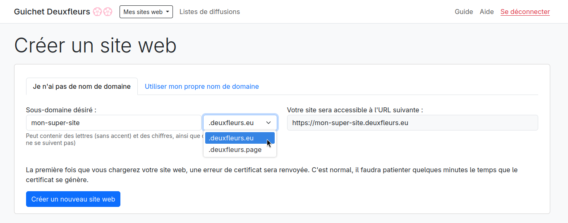568x223 pixels.
Task: Click the first pink flower icon
Action: [97, 12]
